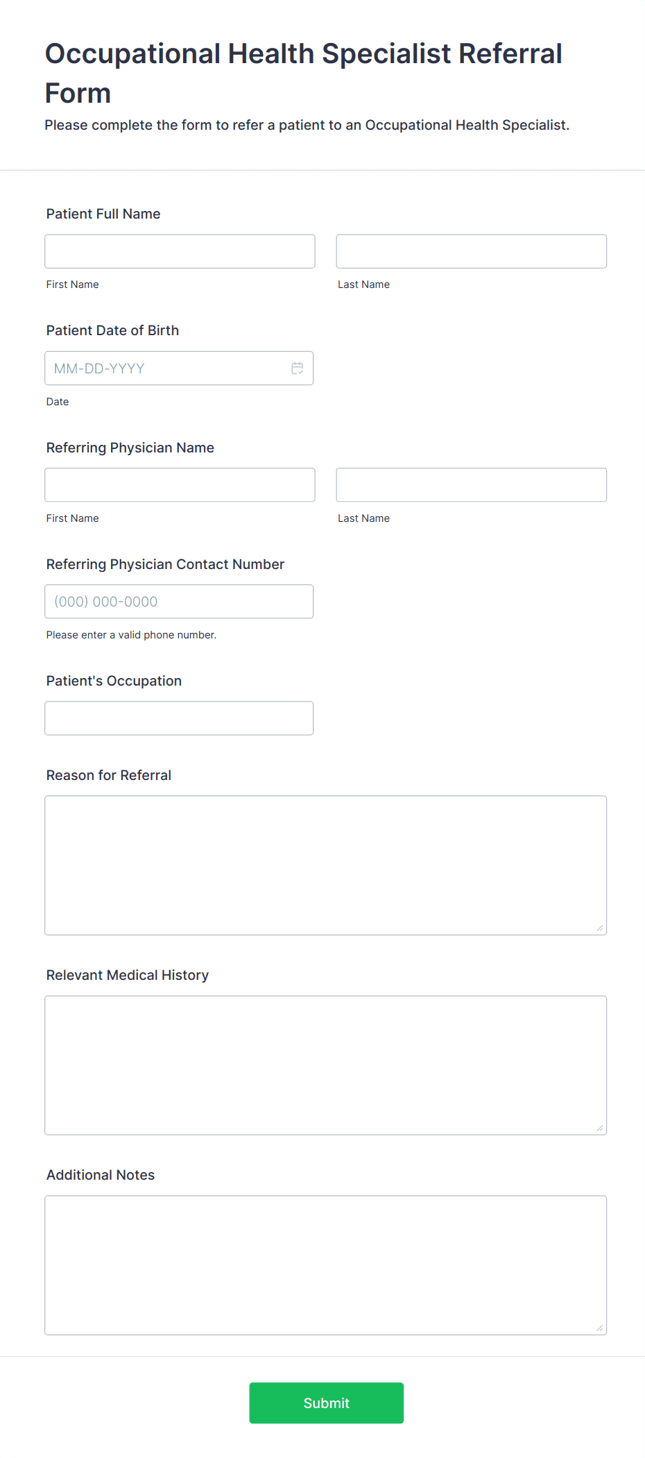Open the calendar date picker icon
Image resolution: width=645 pixels, height=1458 pixels.
pyautogui.click(x=297, y=368)
